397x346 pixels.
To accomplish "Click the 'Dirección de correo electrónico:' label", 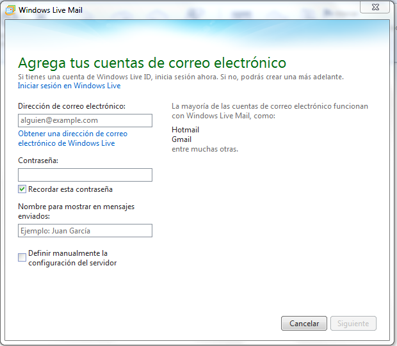I will coord(72,106).
